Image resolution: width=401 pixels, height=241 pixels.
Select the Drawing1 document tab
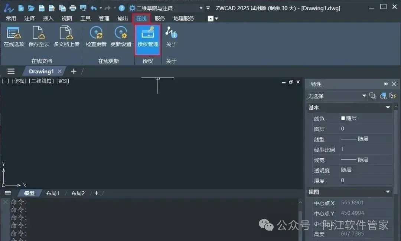(42, 71)
